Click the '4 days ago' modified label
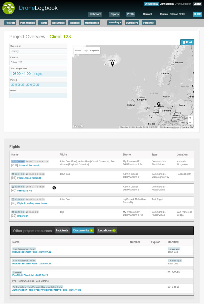This screenshot has height=304, width=204. click(x=174, y=249)
